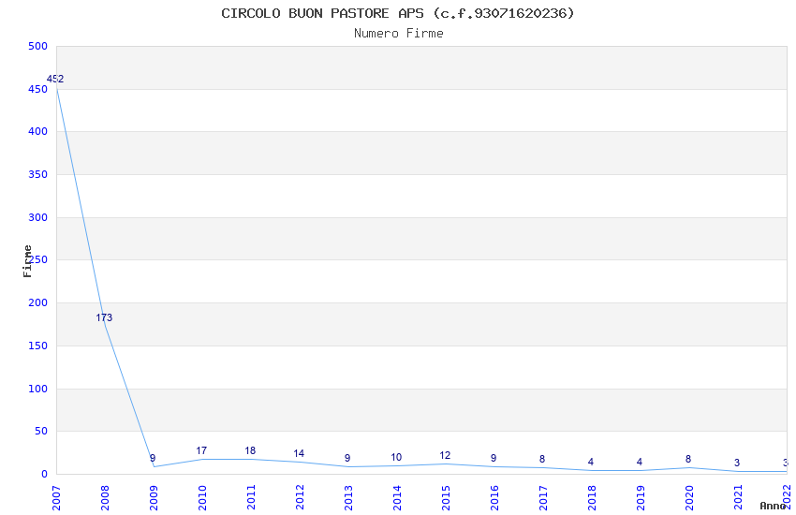Click the Numero Firme subtitle
This screenshot has height=515, width=796.
pyautogui.click(x=399, y=34)
